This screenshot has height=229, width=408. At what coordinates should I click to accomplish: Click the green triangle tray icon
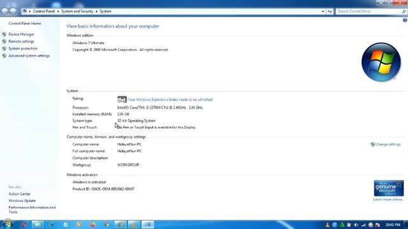342,225
